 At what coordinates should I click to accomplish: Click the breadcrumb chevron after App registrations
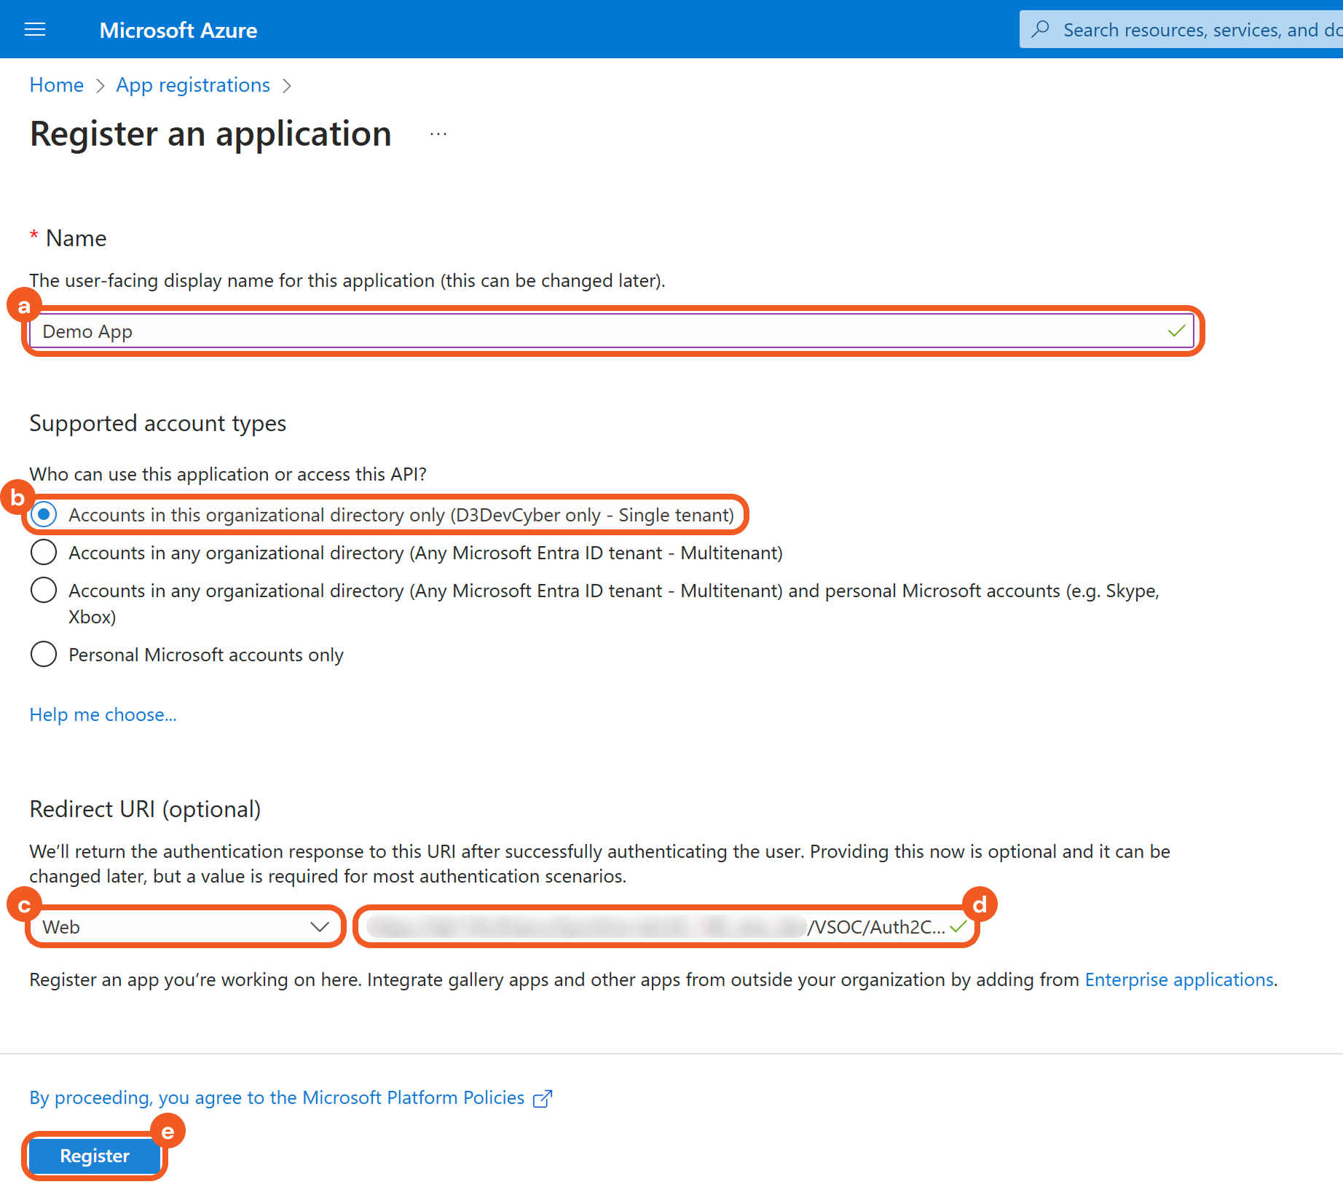pos(287,86)
